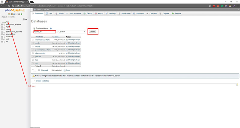Click the database name input field
This screenshot has width=240, height=128.
tap(45, 32)
